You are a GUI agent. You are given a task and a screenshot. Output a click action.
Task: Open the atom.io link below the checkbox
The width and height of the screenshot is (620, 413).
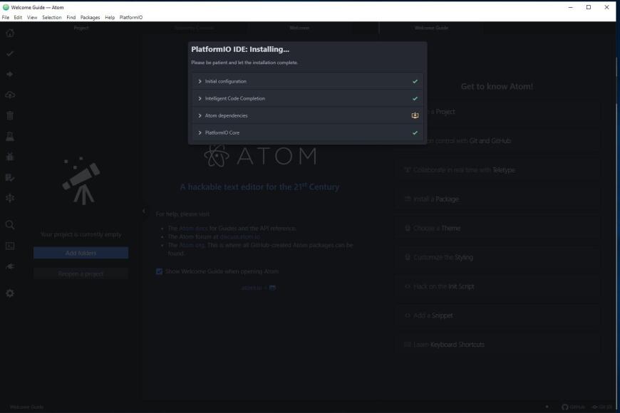[x=252, y=288]
